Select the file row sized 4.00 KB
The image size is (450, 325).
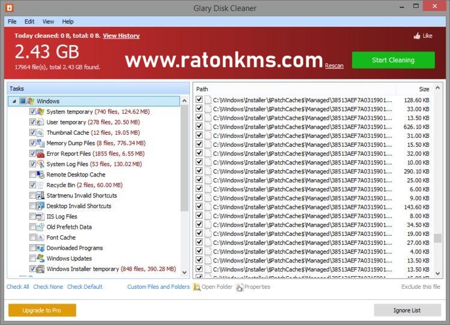click(x=312, y=252)
